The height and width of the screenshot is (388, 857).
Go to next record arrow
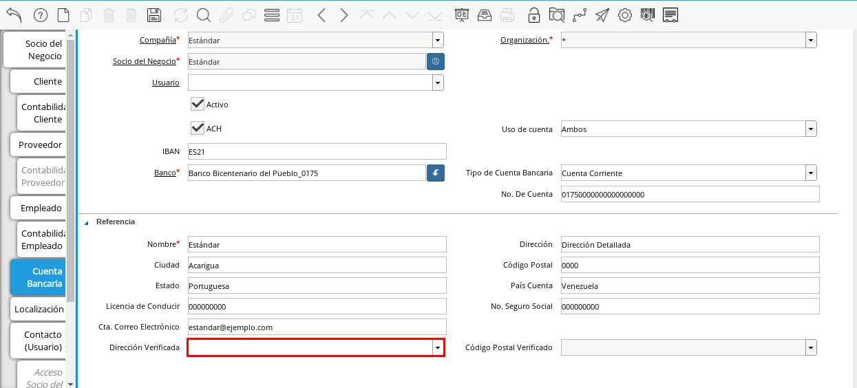pos(344,15)
